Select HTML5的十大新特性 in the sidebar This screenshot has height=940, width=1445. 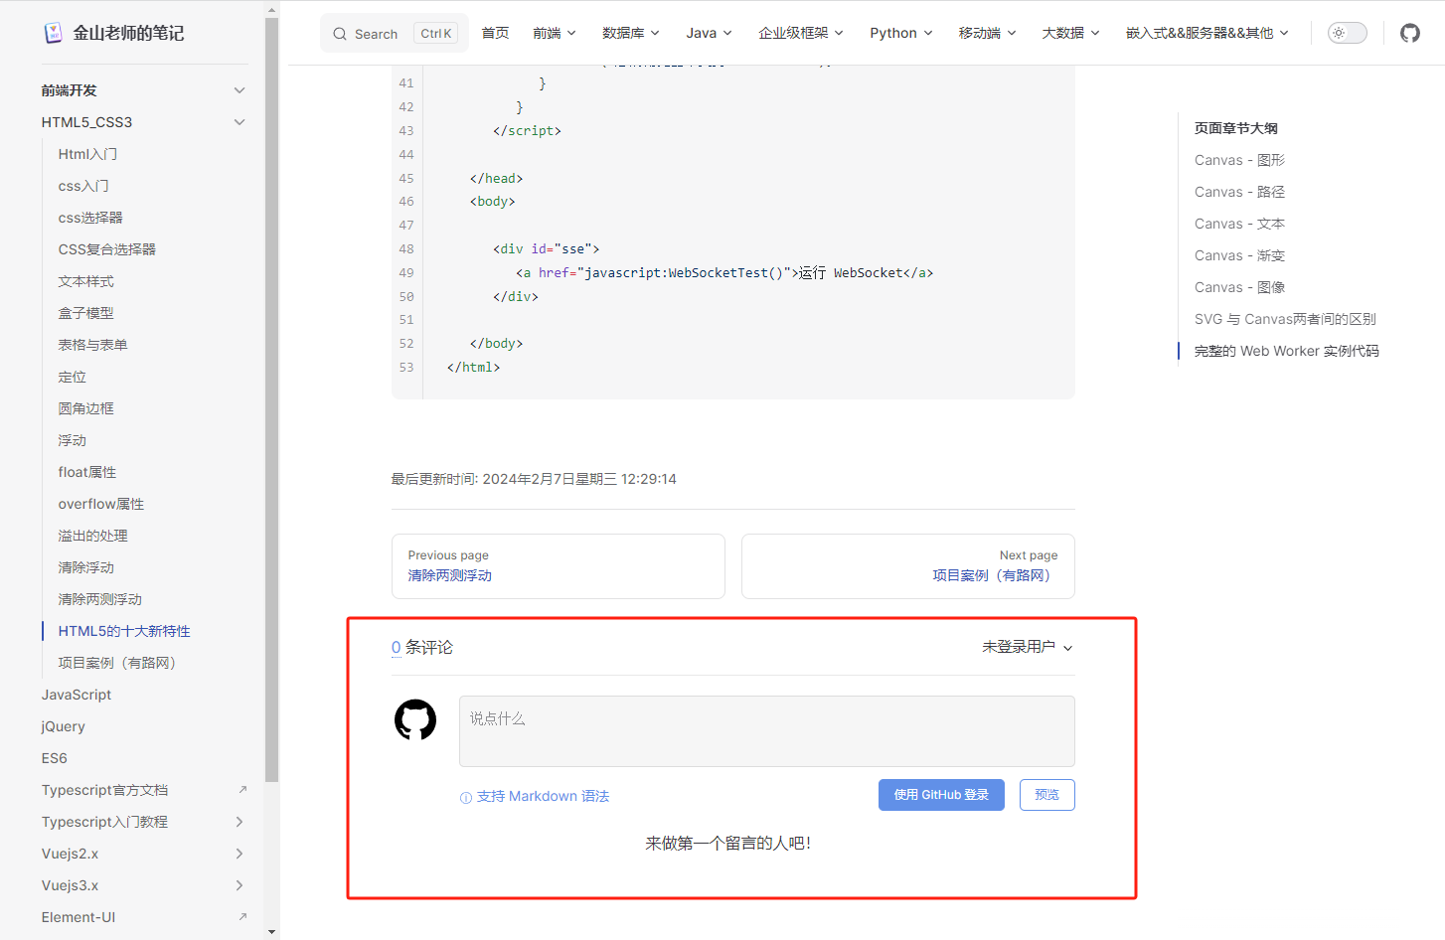[124, 631]
